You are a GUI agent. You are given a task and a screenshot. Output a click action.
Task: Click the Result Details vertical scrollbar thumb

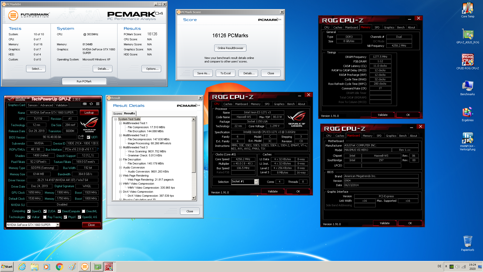coord(194,147)
